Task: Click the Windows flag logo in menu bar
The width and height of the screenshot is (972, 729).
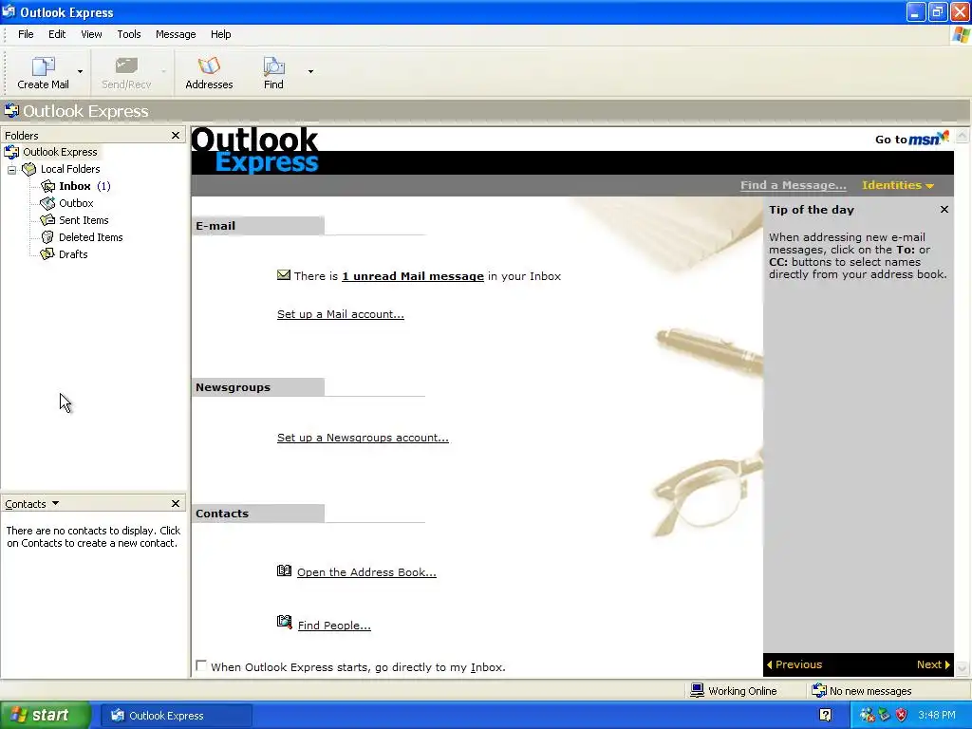Action: [961, 35]
